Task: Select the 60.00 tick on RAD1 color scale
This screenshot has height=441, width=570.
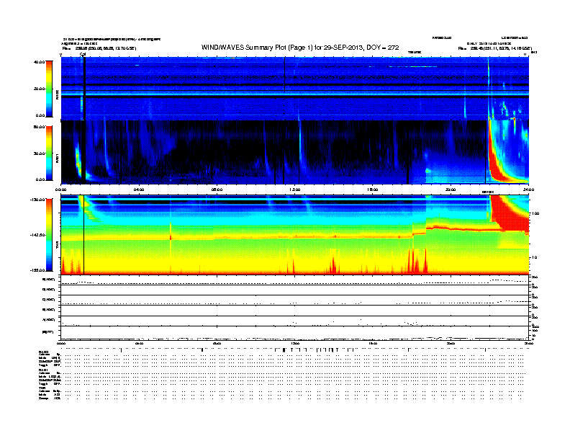Action: pos(39,127)
